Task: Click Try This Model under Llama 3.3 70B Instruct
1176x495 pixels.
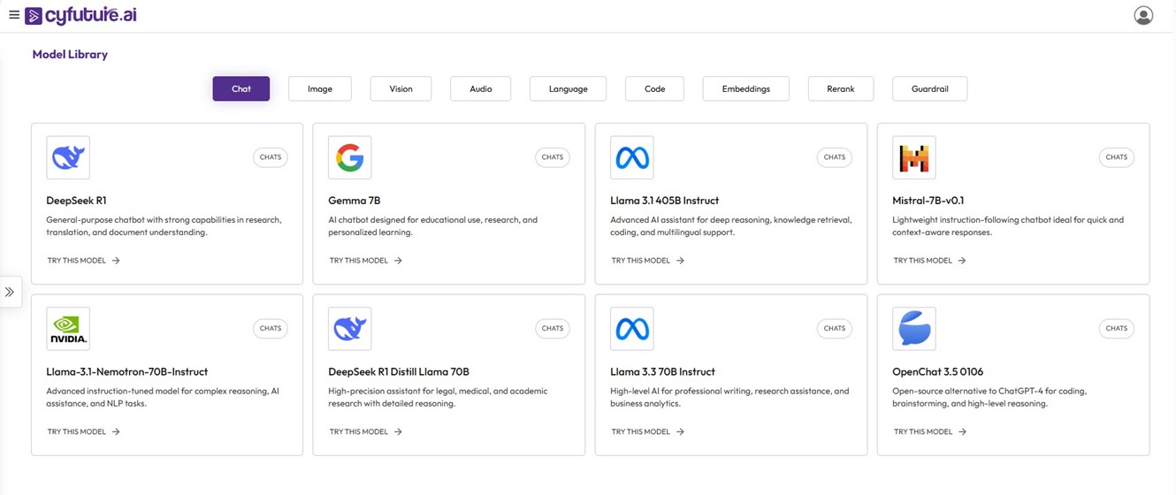Action: [x=647, y=432]
